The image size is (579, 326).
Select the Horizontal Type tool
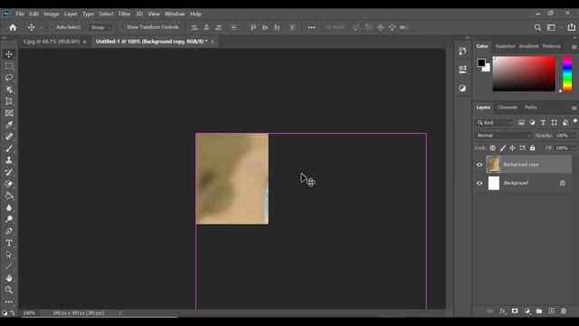[9, 243]
